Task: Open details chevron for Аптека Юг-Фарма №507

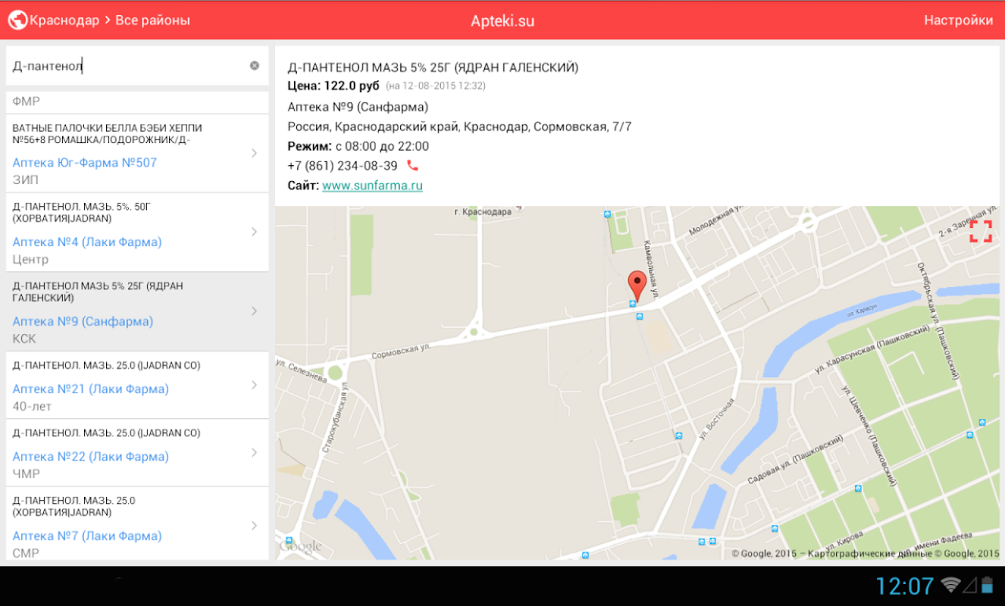Action: 255,154
